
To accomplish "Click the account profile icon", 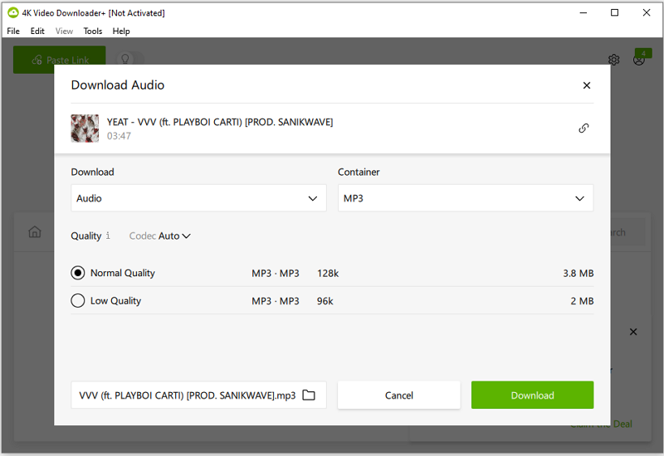I will pyautogui.click(x=639, y=60).
